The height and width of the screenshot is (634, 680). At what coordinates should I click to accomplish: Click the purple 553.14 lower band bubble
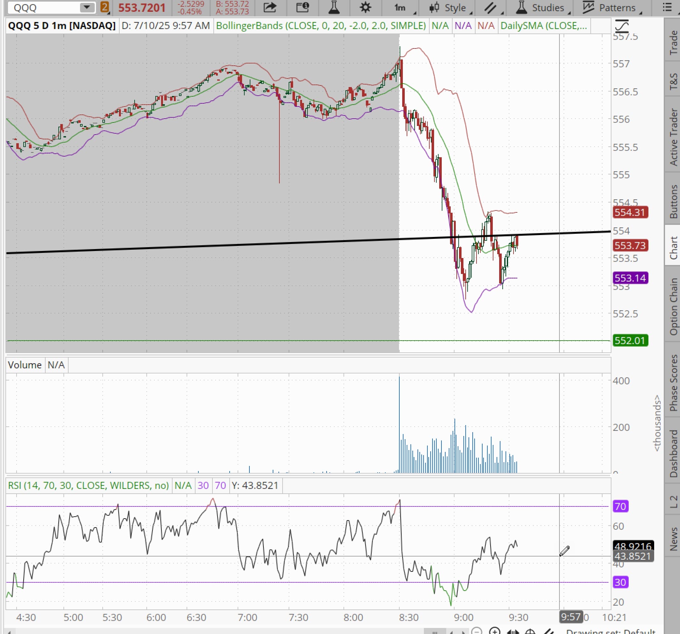(x=630, y=278)
